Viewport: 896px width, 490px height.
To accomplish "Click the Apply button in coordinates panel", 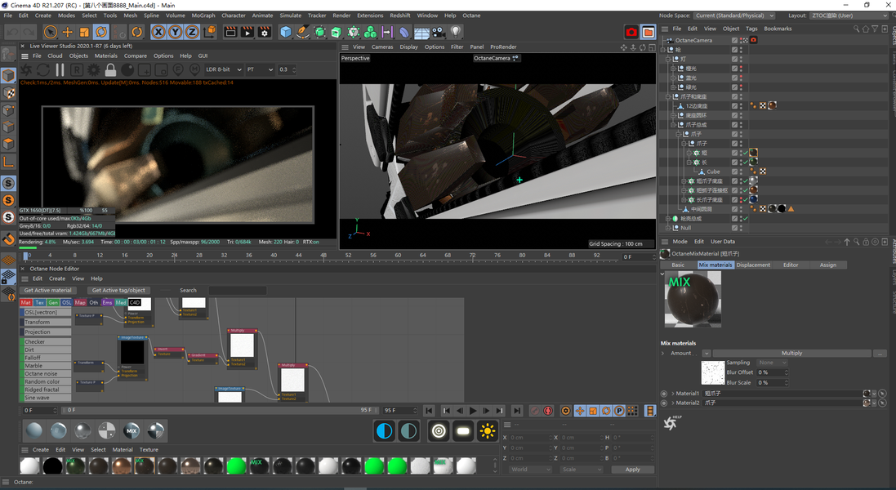I will click(632, 470).
